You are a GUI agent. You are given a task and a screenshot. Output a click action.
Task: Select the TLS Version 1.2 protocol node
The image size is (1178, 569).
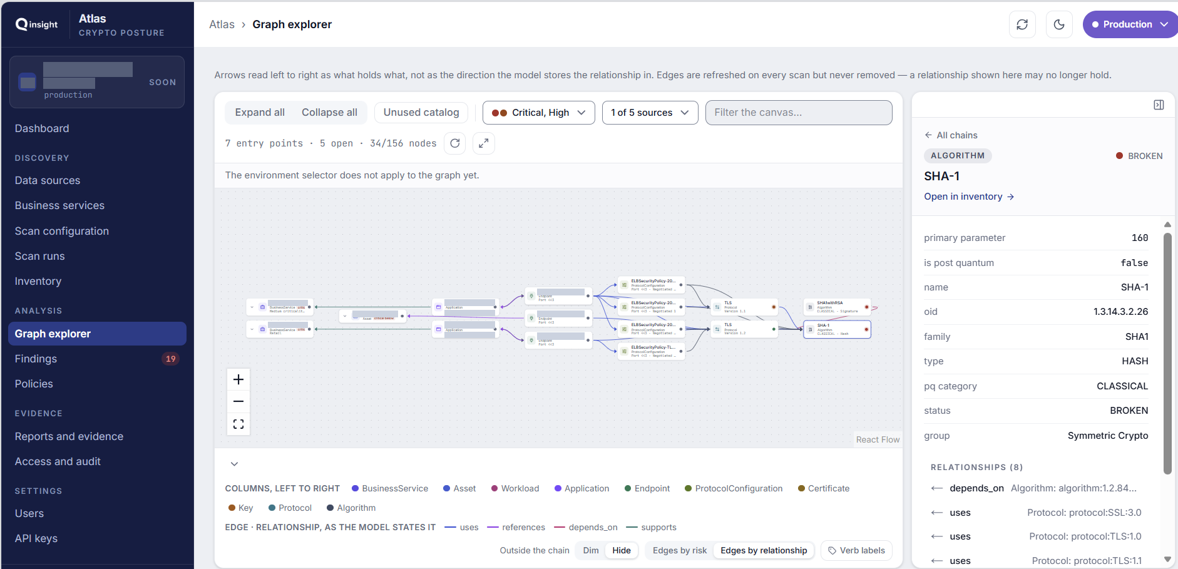point(744,329)
